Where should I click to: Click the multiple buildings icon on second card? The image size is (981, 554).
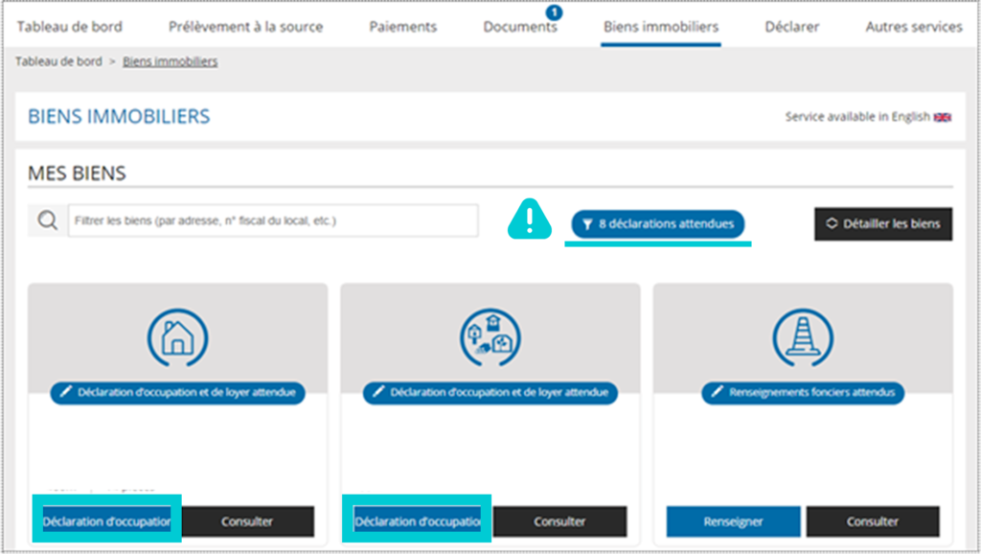click(490, 338)
